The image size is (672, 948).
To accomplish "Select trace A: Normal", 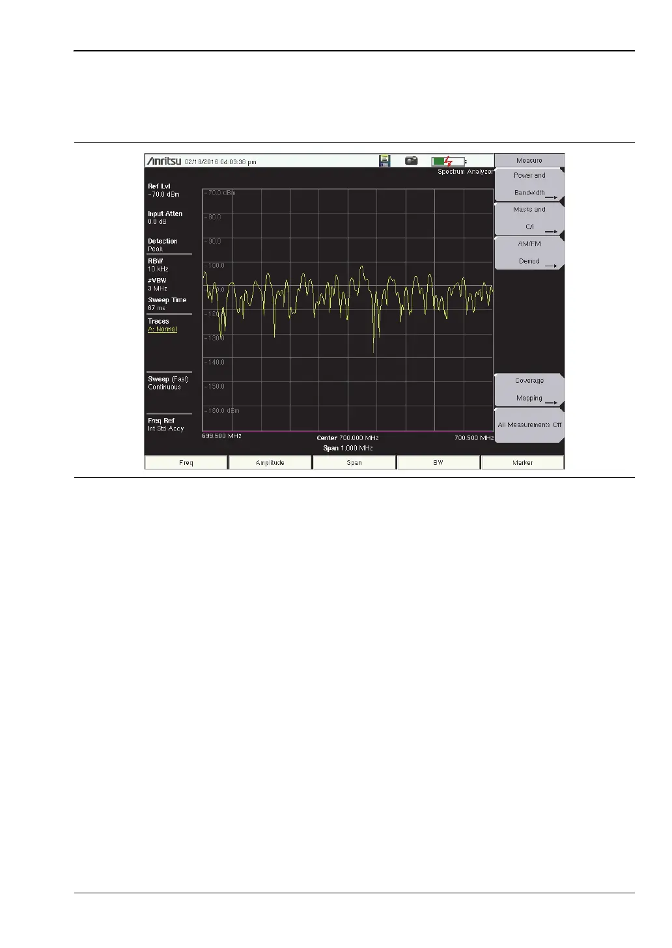I will click(x=162, y=329).
